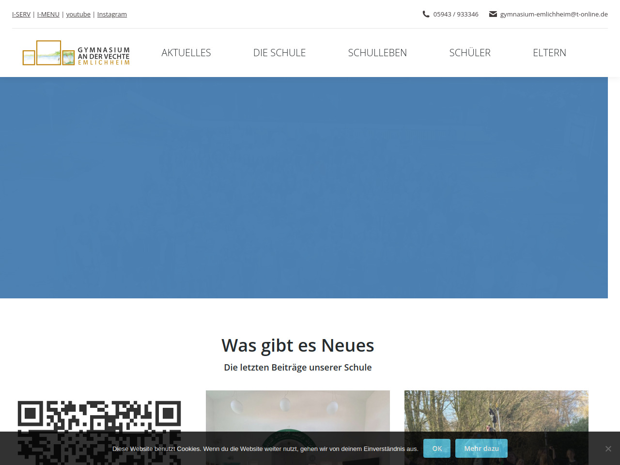Open the QR code image post
Image resolution: width=620 pixels, height=465 pixels.
[99, 417]
